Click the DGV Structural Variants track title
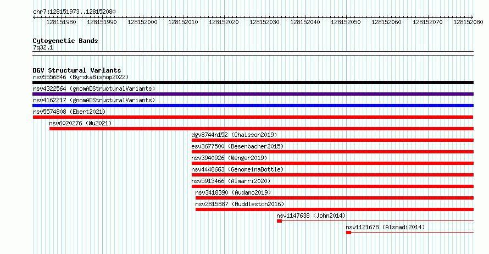Viewport: 489px width, 254px height. coord(77,70)
